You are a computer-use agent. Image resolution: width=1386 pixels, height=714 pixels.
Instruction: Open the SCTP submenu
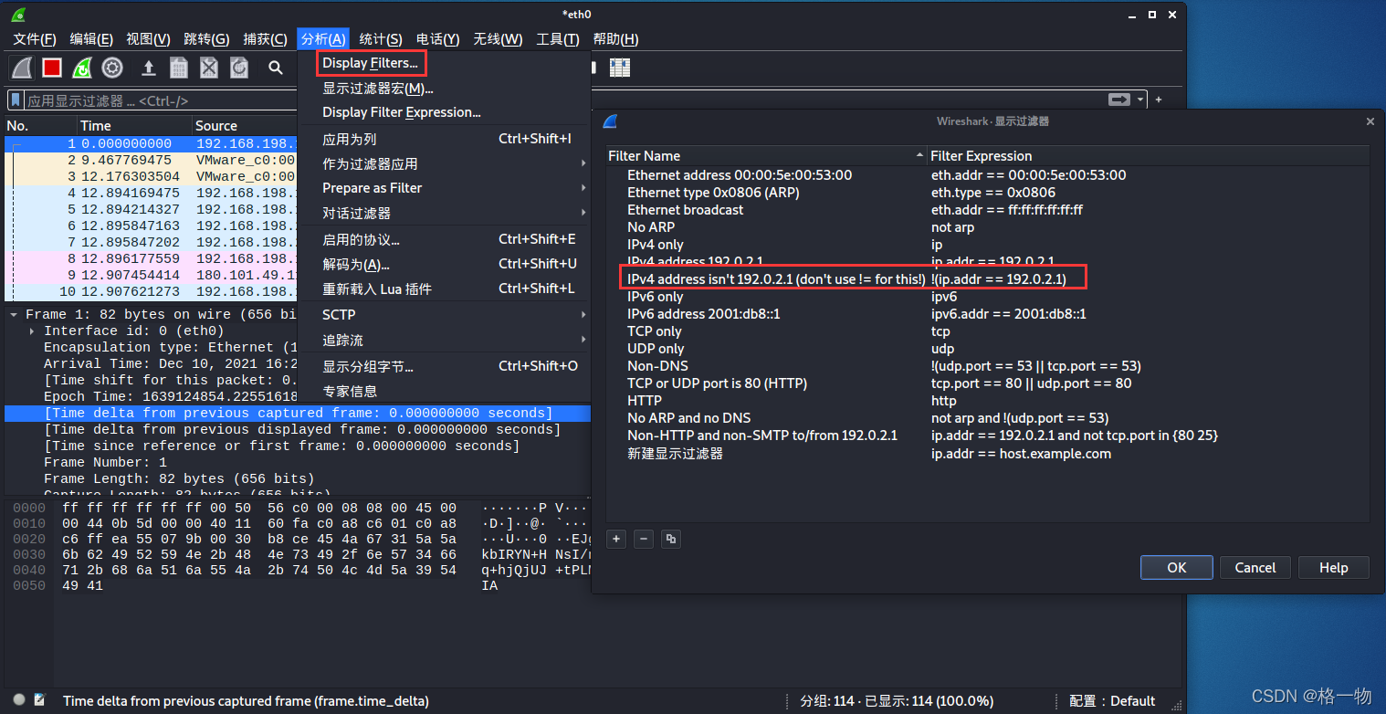[444, 314]
